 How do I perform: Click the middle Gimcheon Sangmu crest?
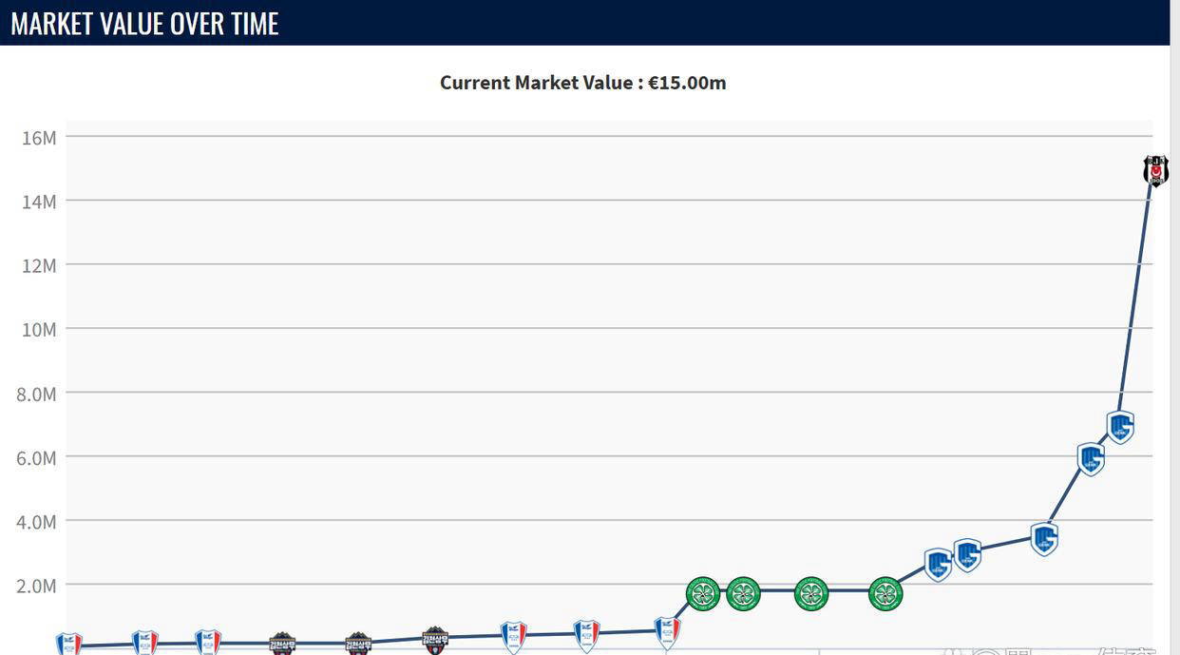click(x=358, y=644)
